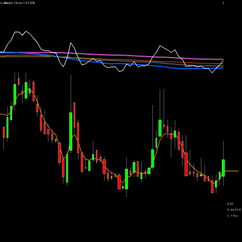Click the horizontal orange price level marker at right
Image resolution: width=242 pixels, height=242 pixels.
[x=231, y=171]
